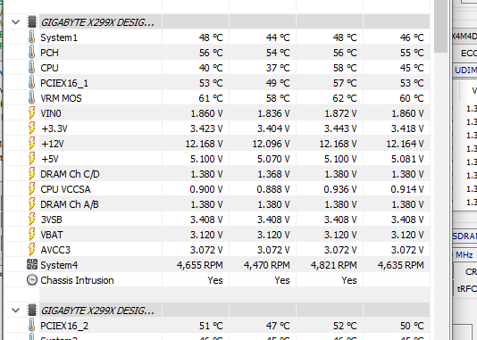
Task: Click the 4,655 RPM value for System4
Action: click(199, 265)
